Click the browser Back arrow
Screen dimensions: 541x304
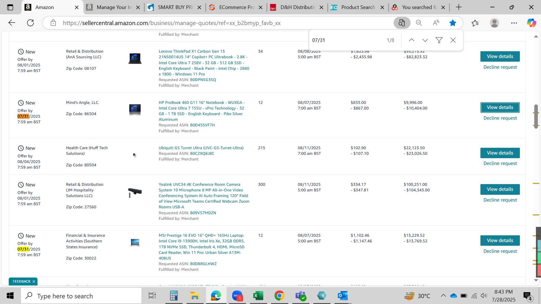pyautogui.click(x=12, y=23)
